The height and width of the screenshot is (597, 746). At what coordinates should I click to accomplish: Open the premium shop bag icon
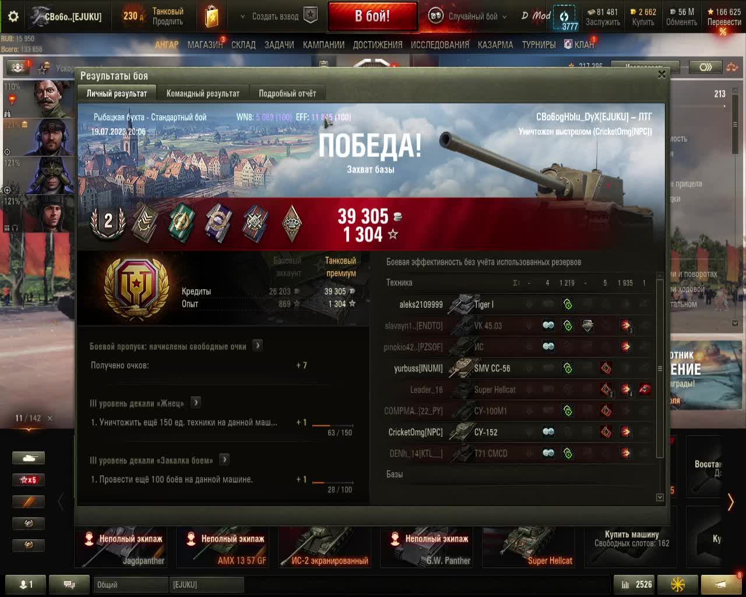[212, 16]
